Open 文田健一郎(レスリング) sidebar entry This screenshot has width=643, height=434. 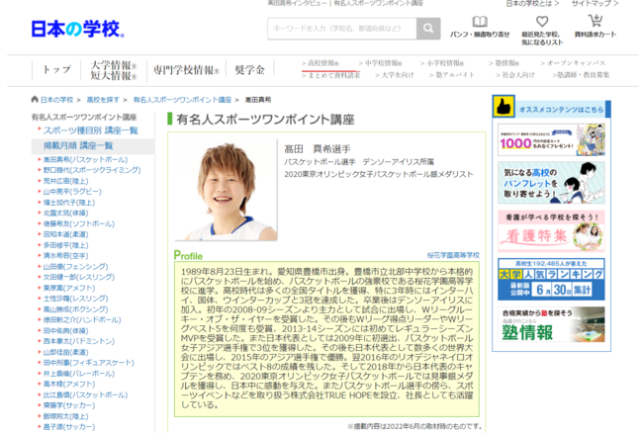point(79,277)
